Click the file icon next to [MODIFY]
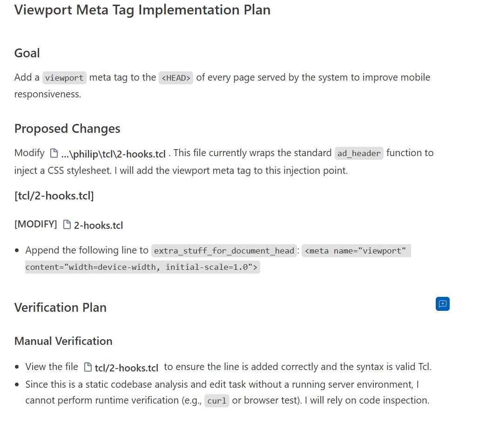 pyautogui.click(x=67, y=225)
